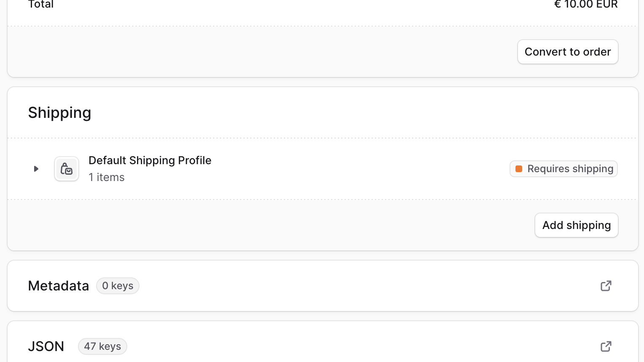The height and width of the screenshot is (362, 644).
Task: Click the € 10.00 EUR amount
Action: 586,5
